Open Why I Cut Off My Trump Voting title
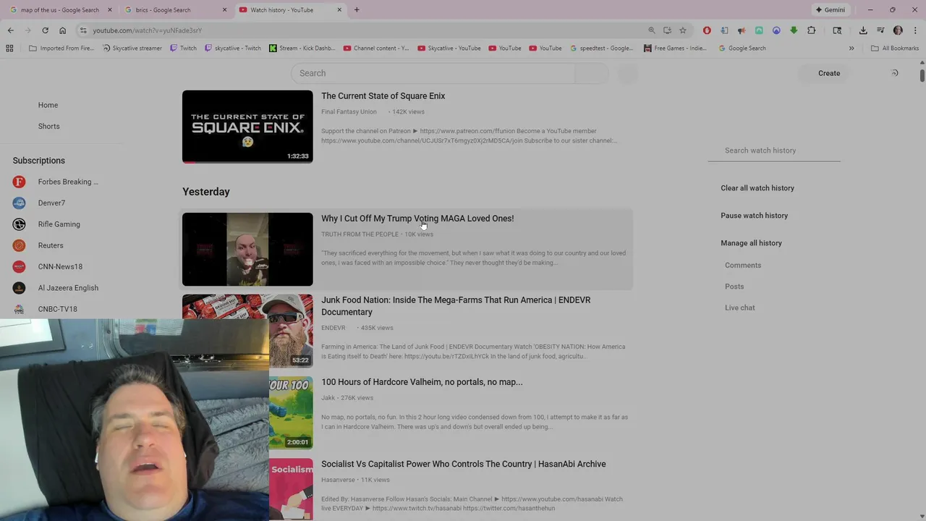Image resolution: width=926 pixels, height=521 pixels. [417, 219]
